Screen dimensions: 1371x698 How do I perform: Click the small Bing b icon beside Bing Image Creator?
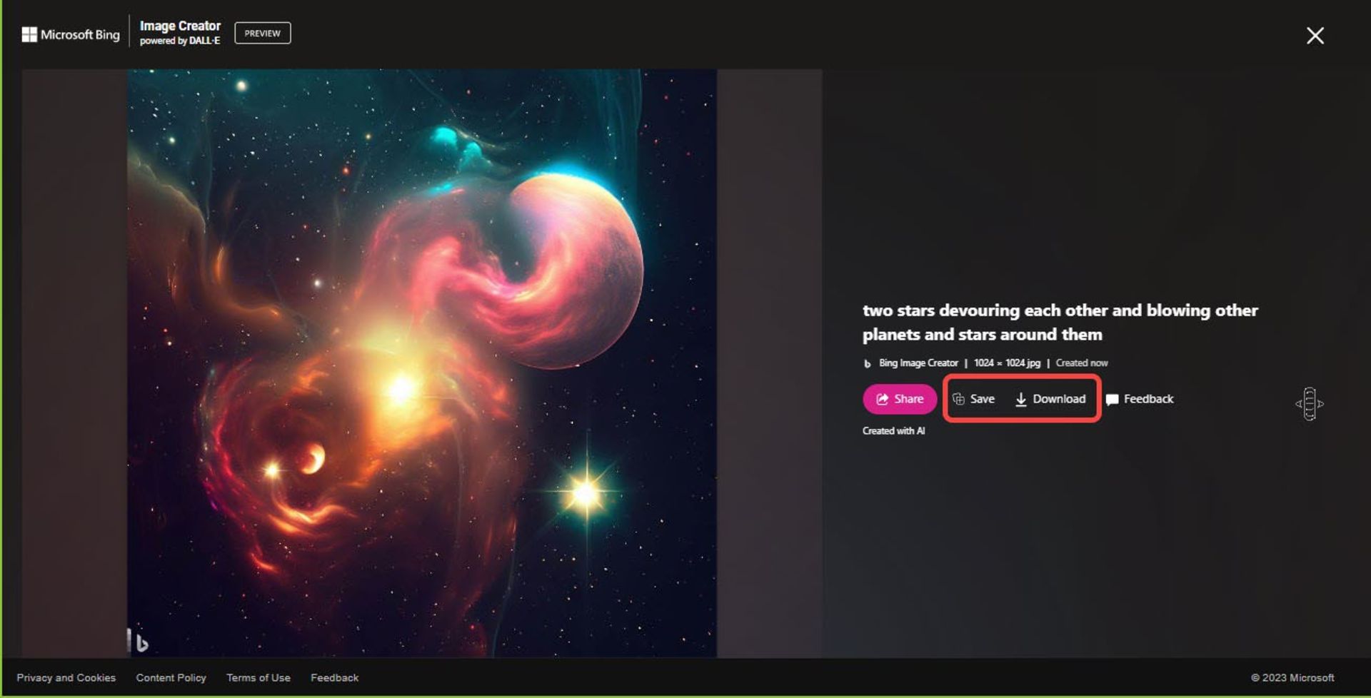click(x=867, y=363)
